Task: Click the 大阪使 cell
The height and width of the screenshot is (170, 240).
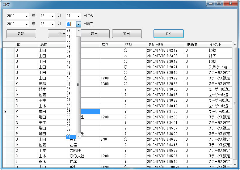Action: pyautogui.click(x=85, y=151)
